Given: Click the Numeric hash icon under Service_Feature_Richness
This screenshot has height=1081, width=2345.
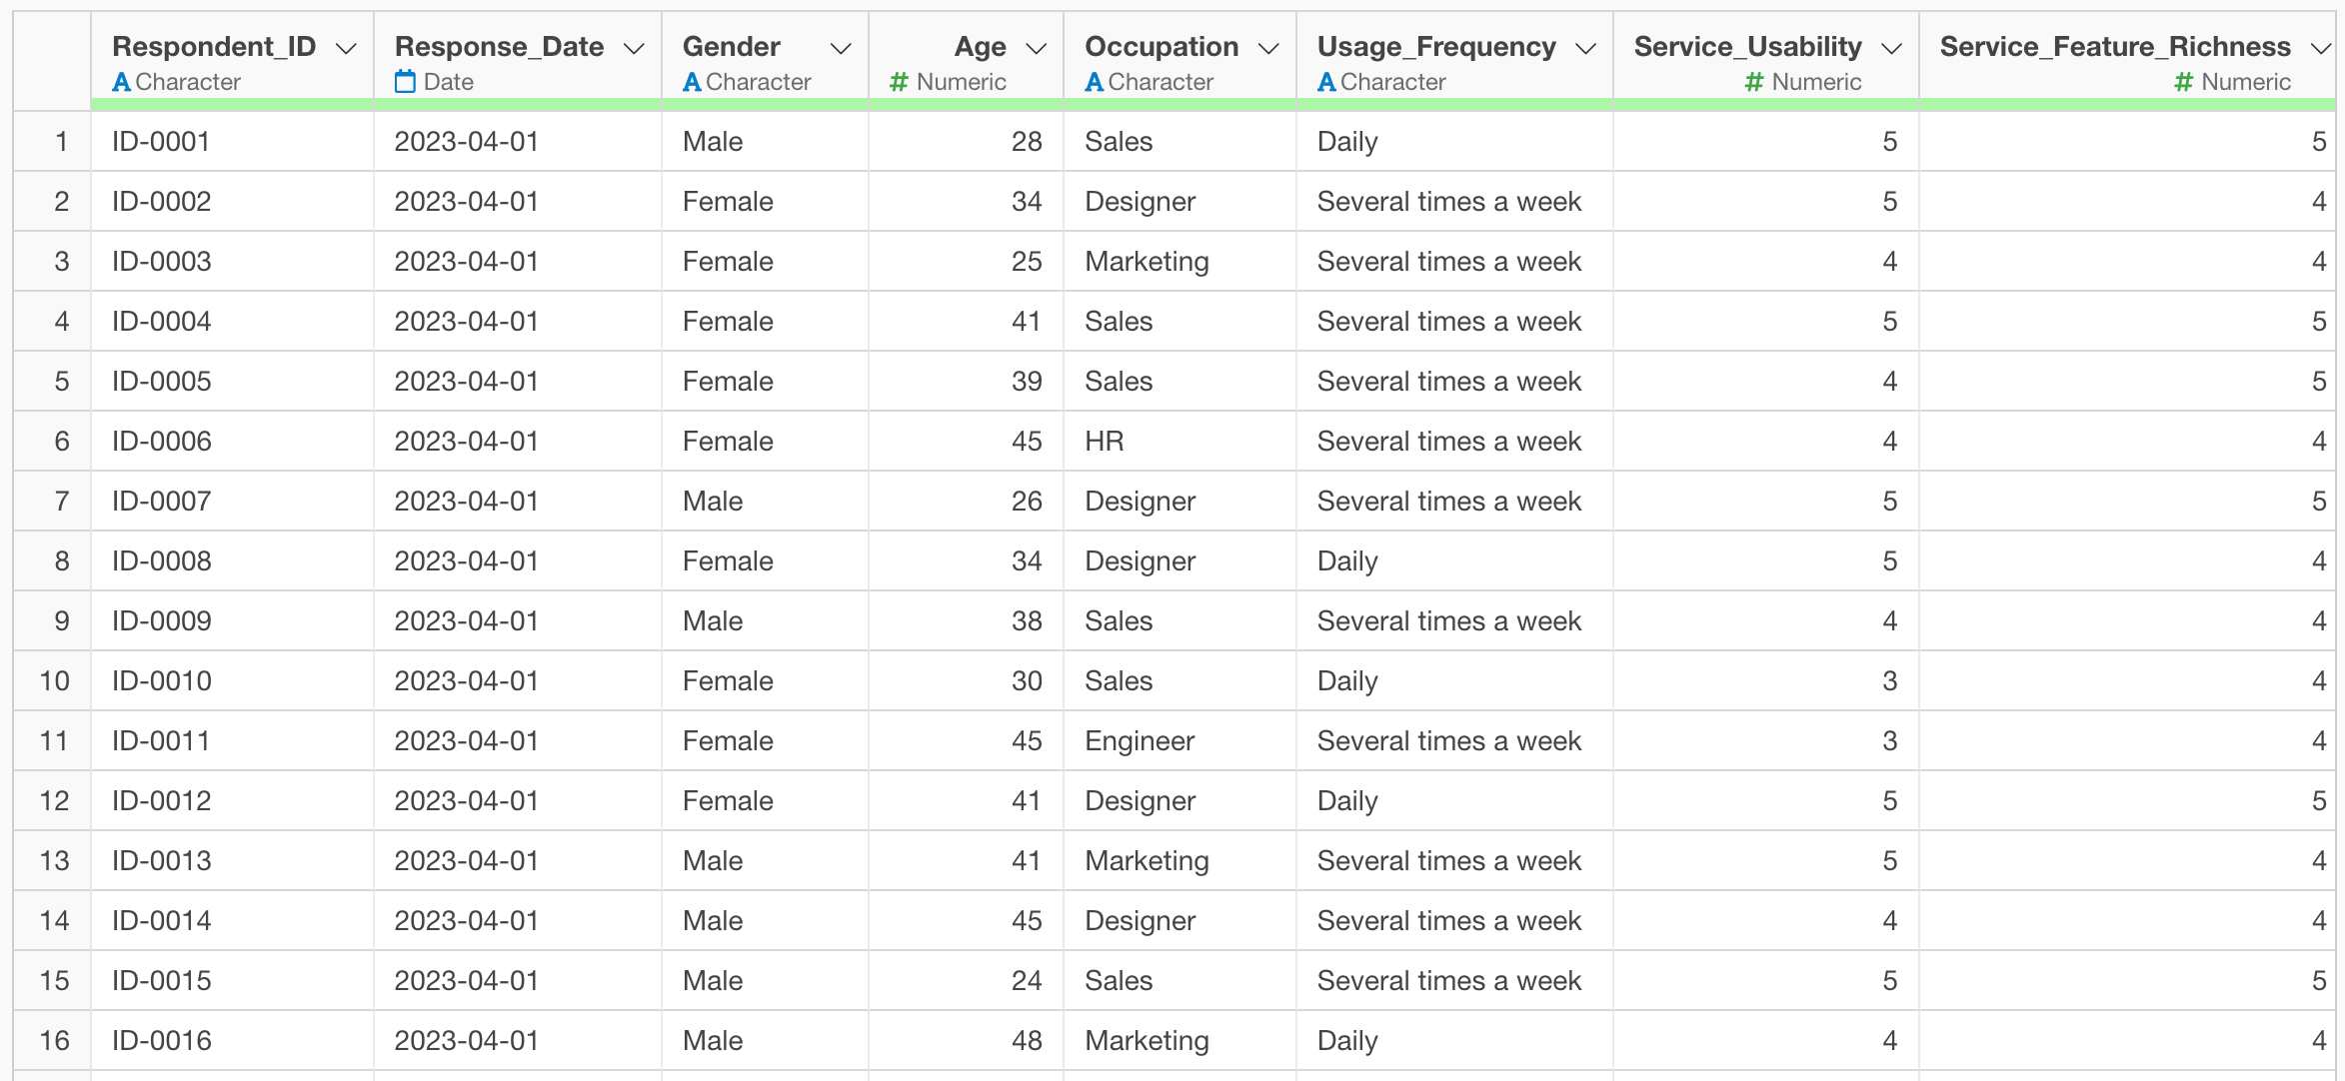Looking at the screenshot, I should 2183,82.
